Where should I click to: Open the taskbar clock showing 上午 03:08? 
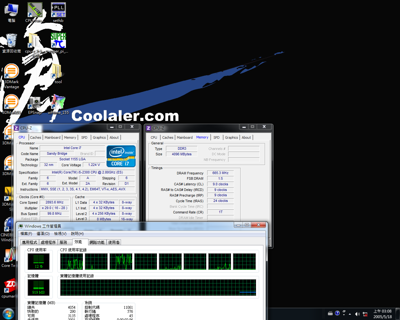(382, 314)
